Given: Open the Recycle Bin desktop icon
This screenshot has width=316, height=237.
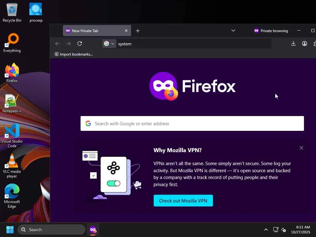Looking at the screenshot, I should click(x=12, y=12).
